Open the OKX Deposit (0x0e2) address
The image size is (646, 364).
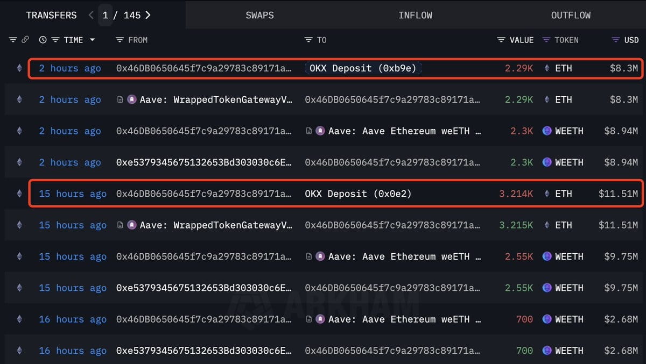358,194
